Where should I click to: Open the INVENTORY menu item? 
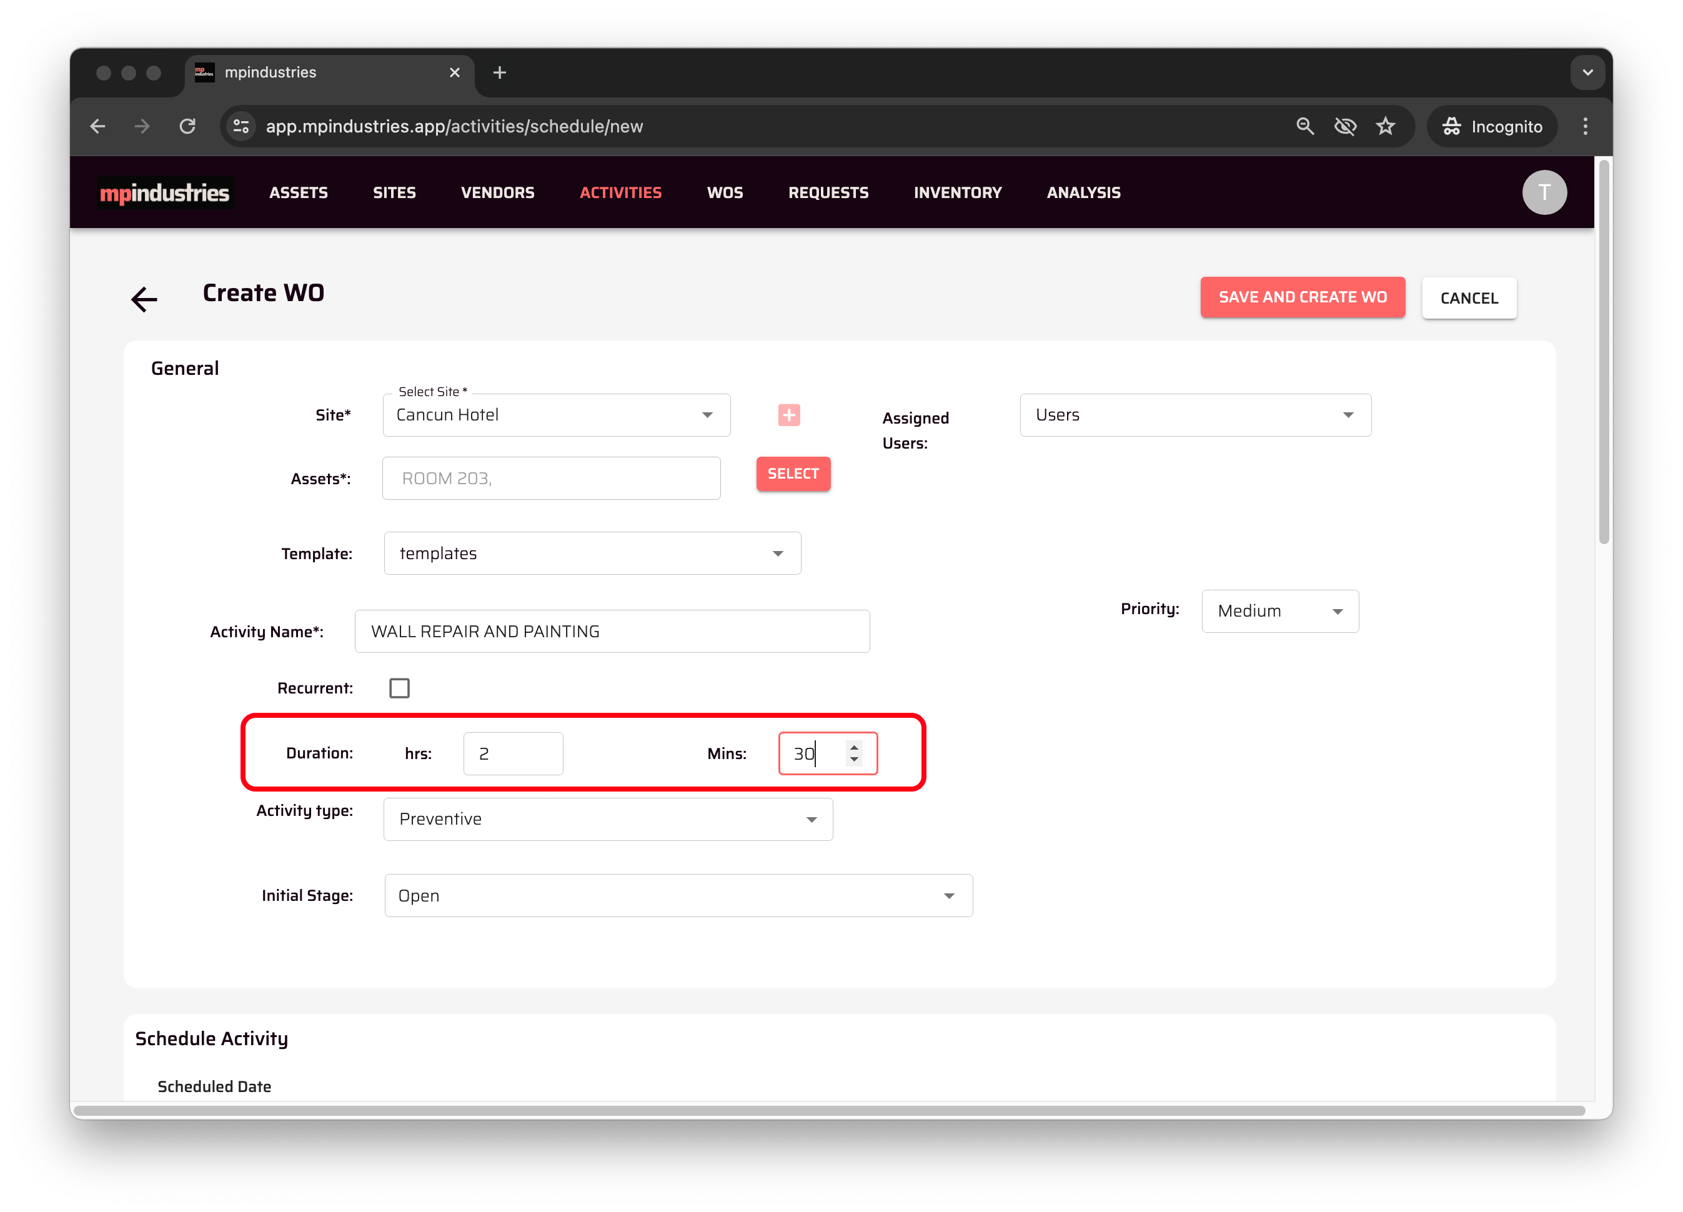coord(957,193)
